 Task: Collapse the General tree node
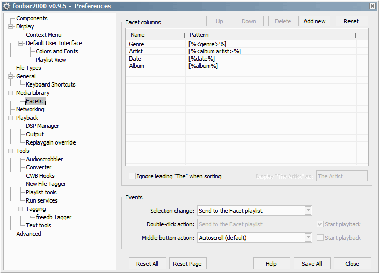10,77
